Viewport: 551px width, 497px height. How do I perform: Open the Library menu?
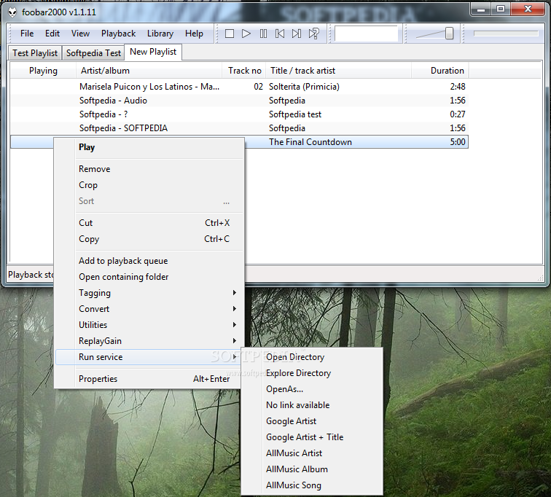coord(160,34)
